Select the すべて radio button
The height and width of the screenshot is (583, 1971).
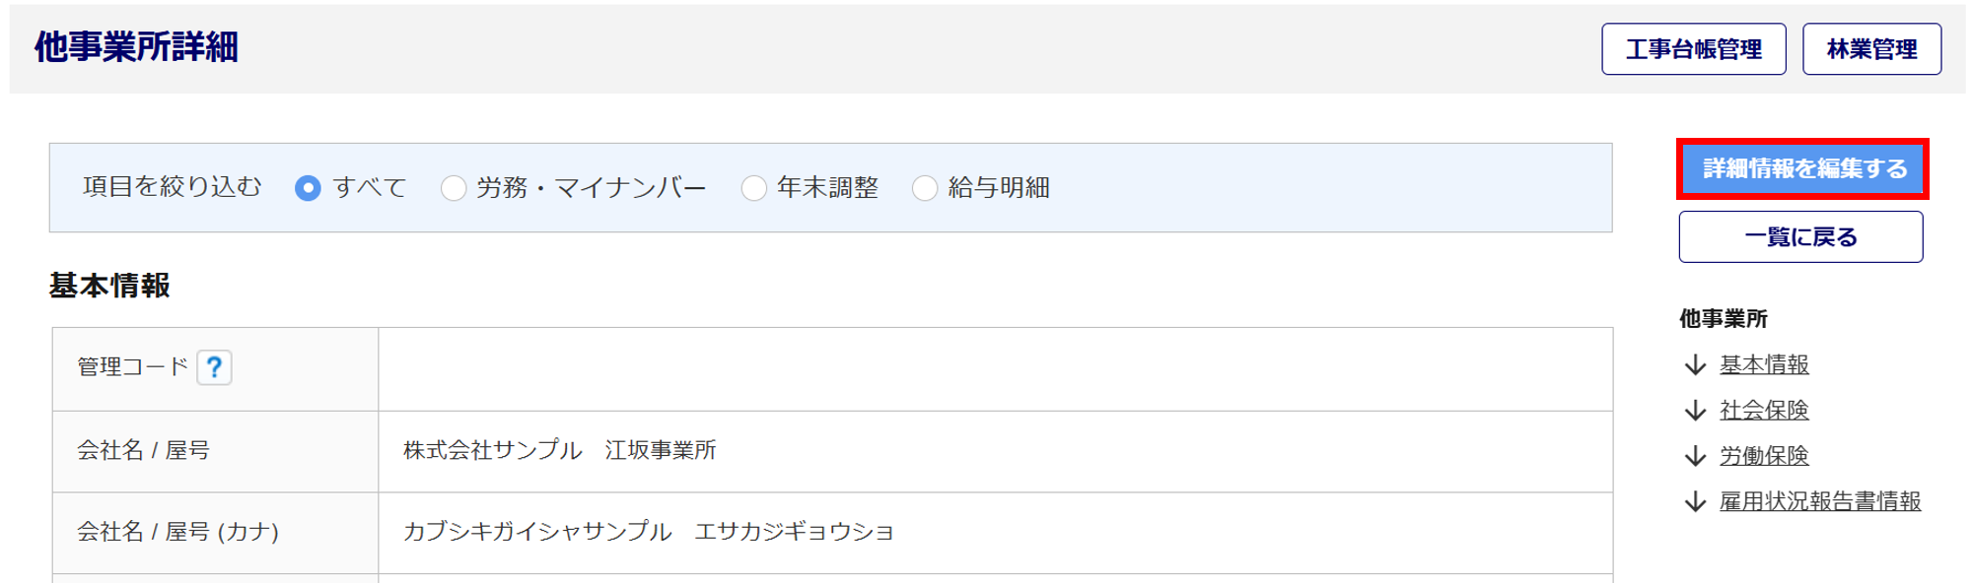308,188
